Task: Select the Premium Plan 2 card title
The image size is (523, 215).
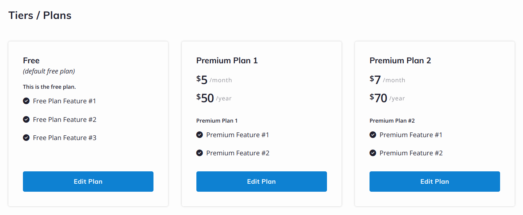Action: click(400, 60)
